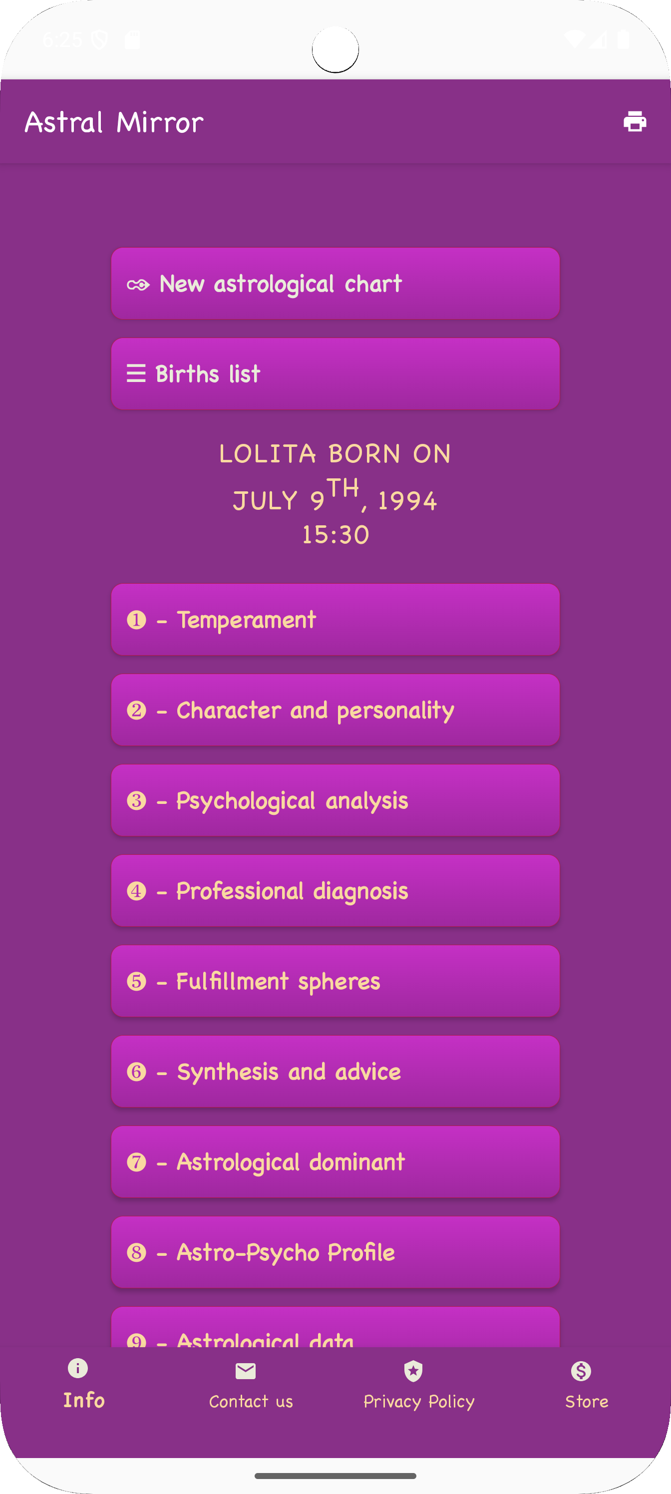Open Astrological dominant section

click(x=335, y=1162)
